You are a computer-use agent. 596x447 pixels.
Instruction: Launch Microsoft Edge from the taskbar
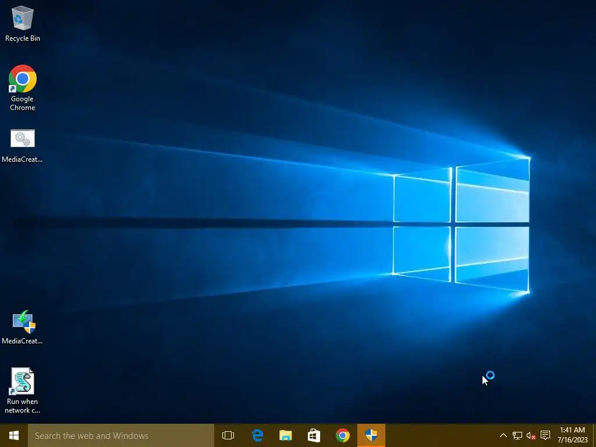coord(257,435)
